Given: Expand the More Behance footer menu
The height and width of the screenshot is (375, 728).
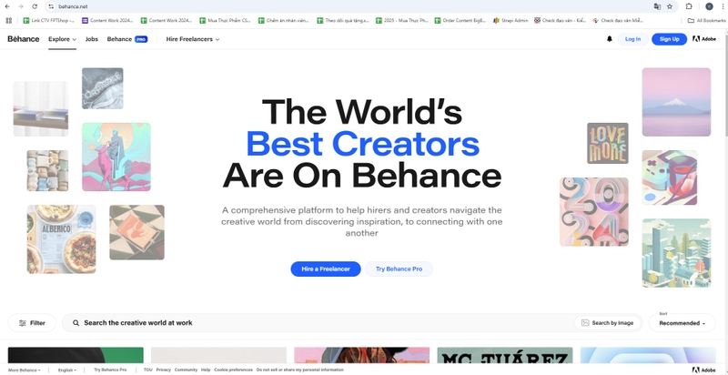Looking at the screenshot, I should click(x=25, y=370).
